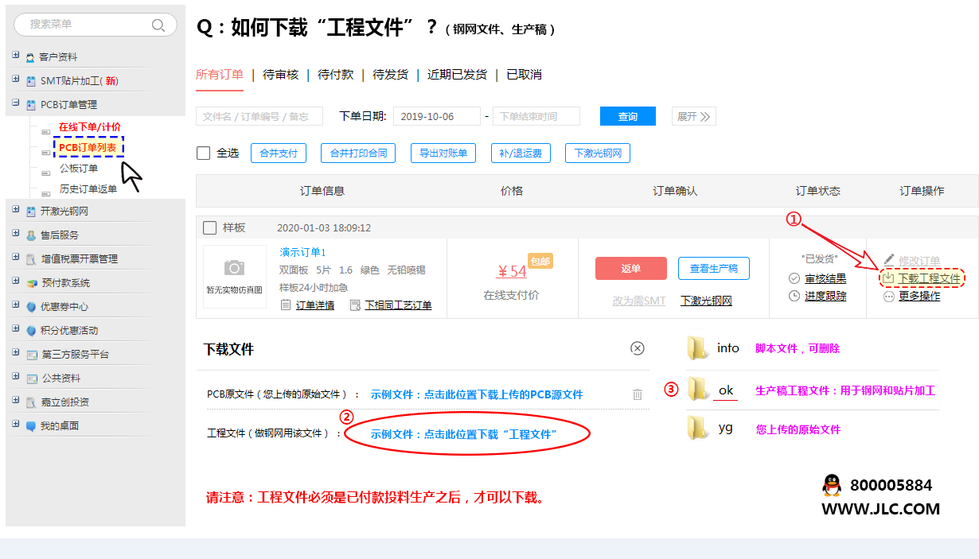Click the camera placeholder image 暂无实物仿真图
This screenshot has width=979, height=559.
click(233, 275)
